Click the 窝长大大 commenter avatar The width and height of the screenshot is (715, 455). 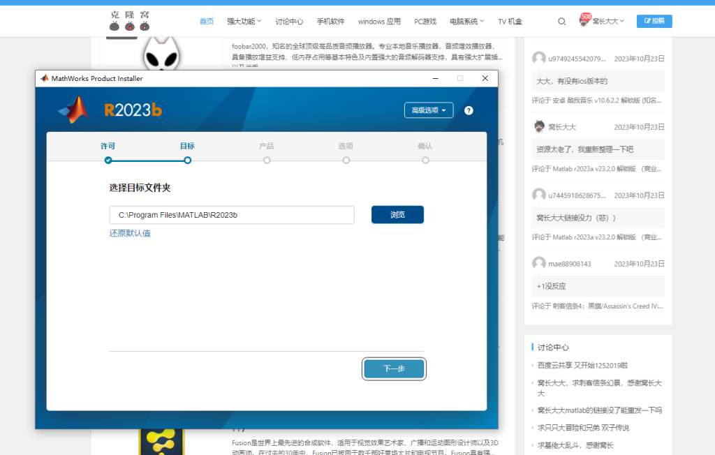[x=539, y=127]
